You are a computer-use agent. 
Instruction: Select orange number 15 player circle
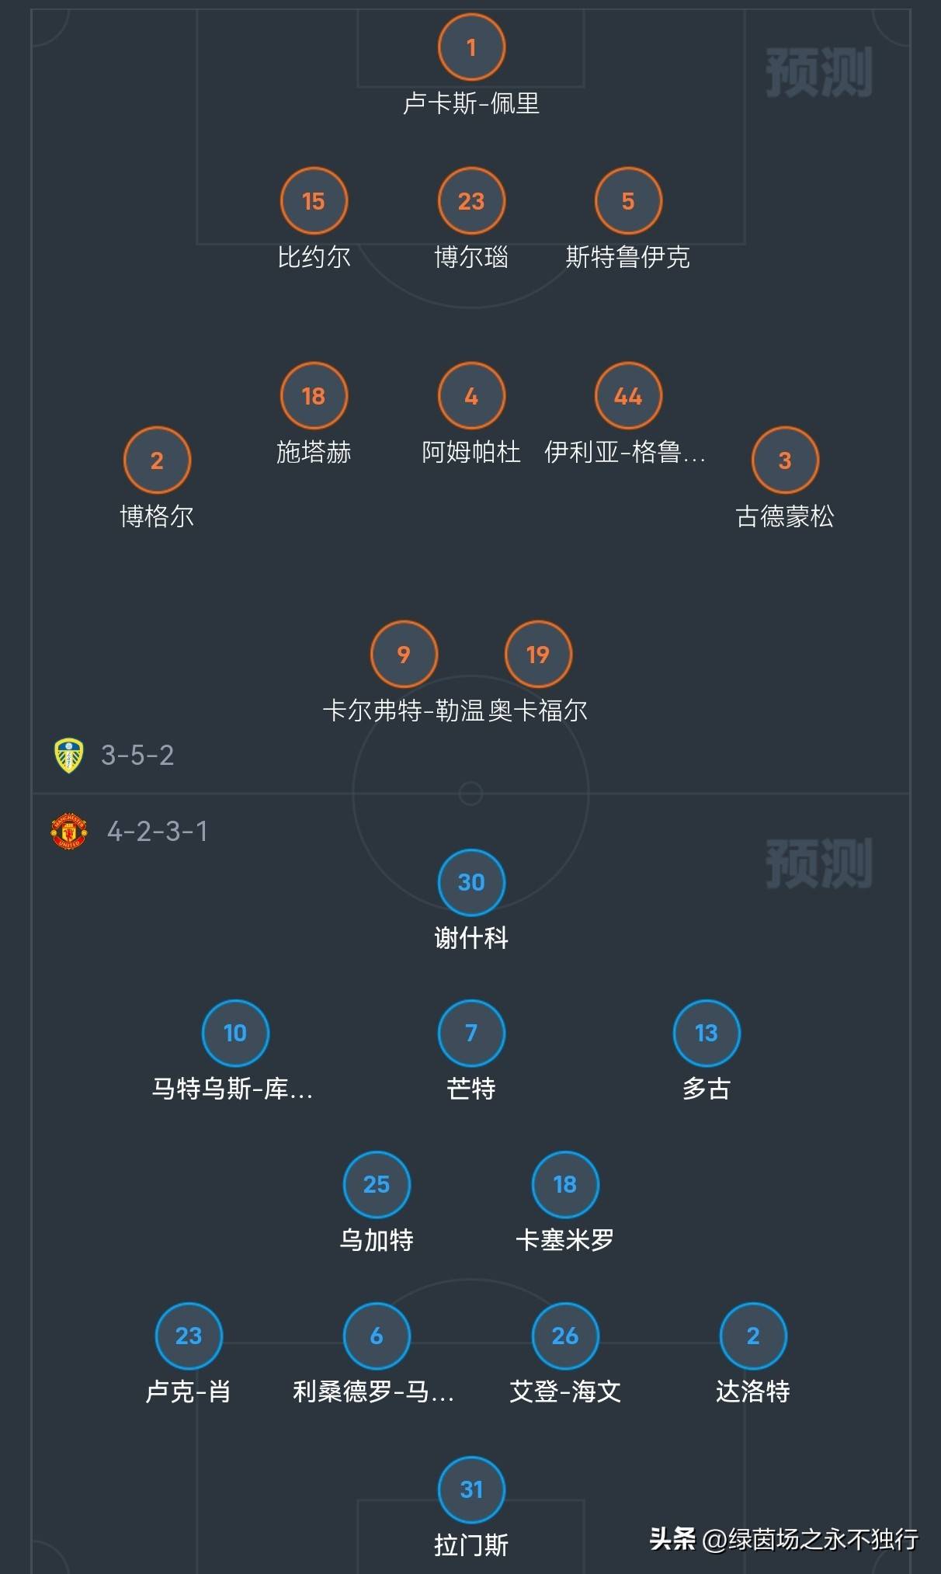click(314, 201)
